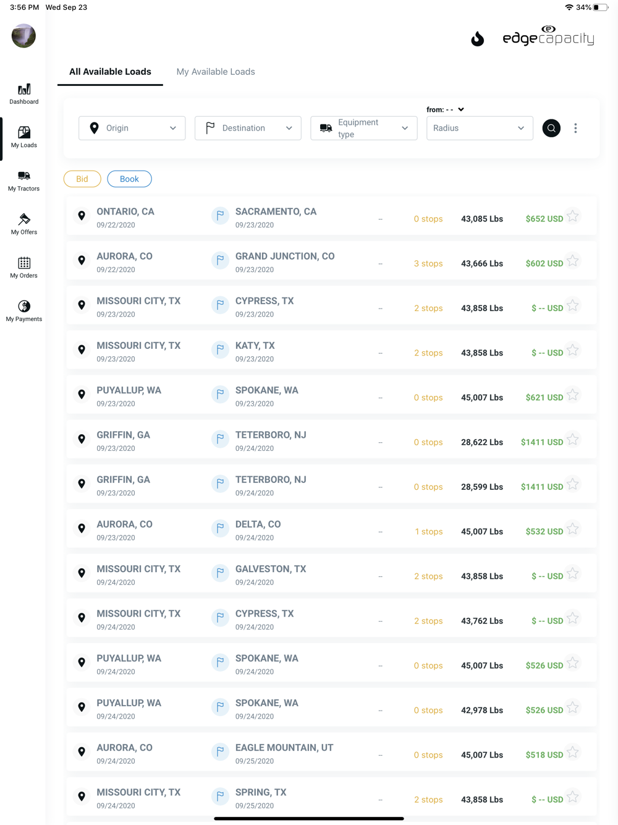Image resolution: width=618 pixels, height=825 pixels.
Task: Click the battery indicator
Action: [x=600, y=7]
